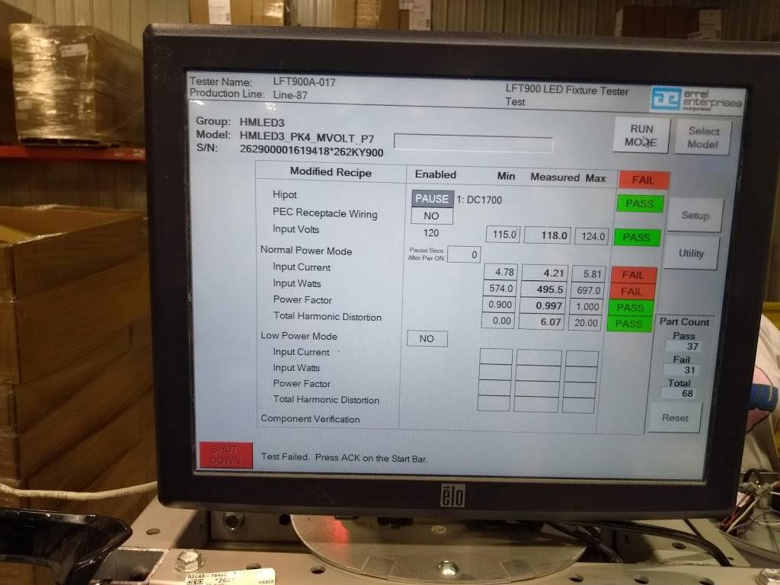Image resolution: width=780 pixels, height=585 pixels.
Task: Click the Input Watts max value 697.0
Action: click(x=590, y=289)
